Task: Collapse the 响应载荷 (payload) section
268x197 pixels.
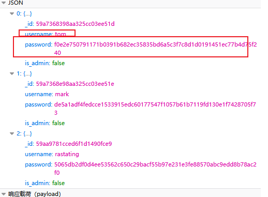Action: coord(4,194)
